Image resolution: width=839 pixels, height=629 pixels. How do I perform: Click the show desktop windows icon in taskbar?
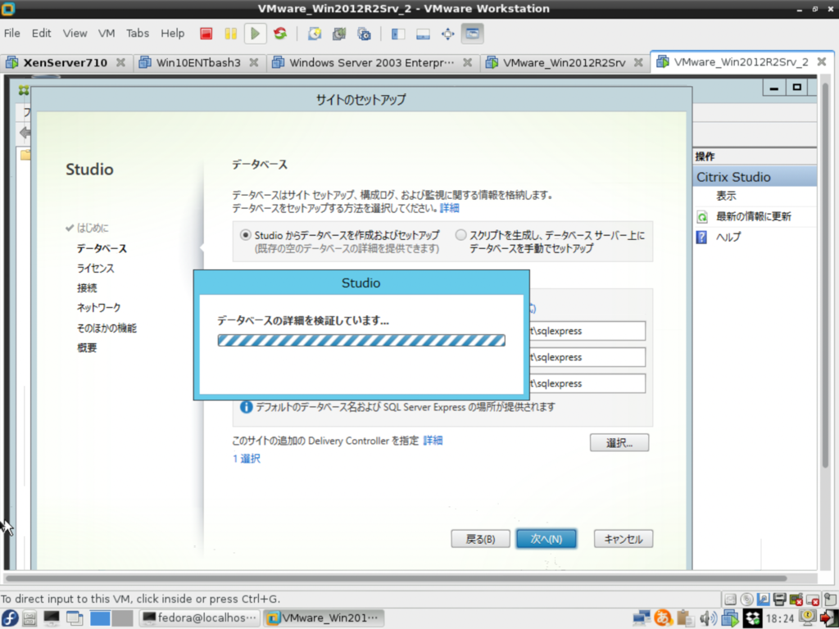coord(73,618)
